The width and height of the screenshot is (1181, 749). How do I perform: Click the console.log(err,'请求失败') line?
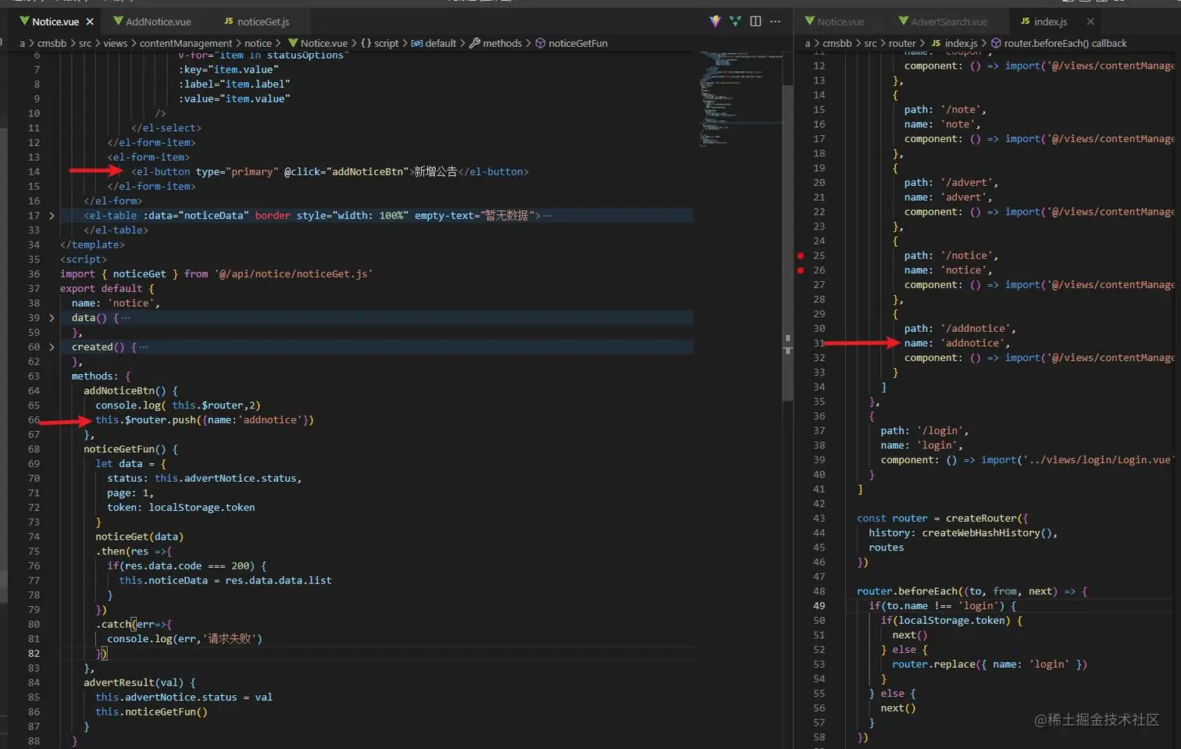(x=184, y=639)
